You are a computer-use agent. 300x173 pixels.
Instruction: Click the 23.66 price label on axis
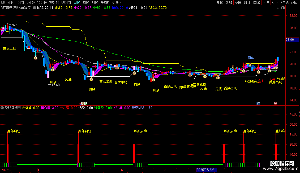coord(292,40)
